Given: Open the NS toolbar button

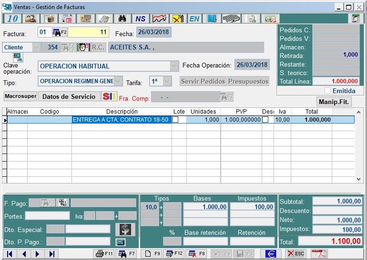Looking at the screenshot, I should [x=140, y=19].
